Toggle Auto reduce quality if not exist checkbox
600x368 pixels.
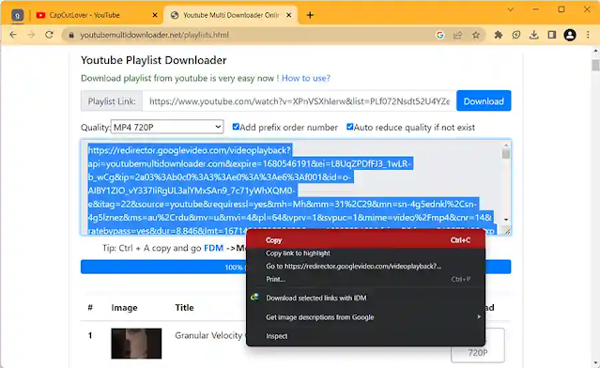349,127
